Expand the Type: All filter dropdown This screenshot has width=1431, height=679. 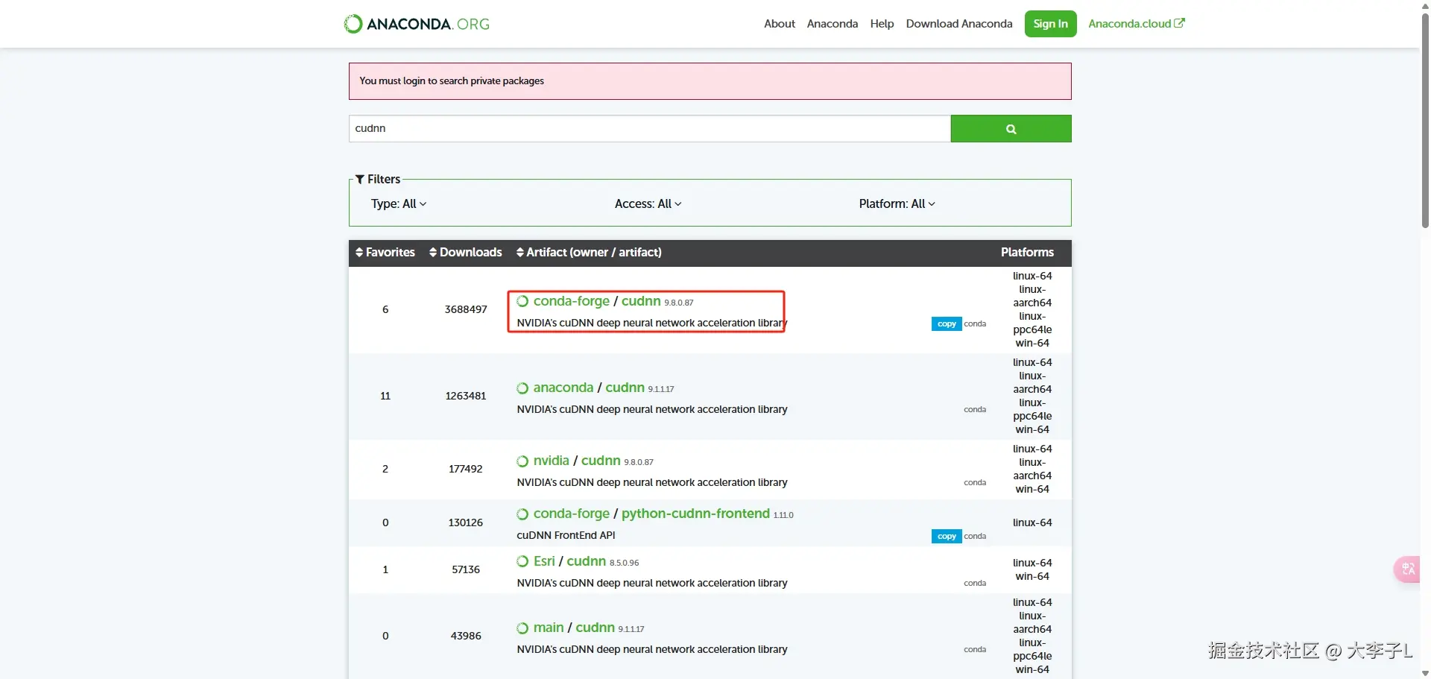(399, 203)
